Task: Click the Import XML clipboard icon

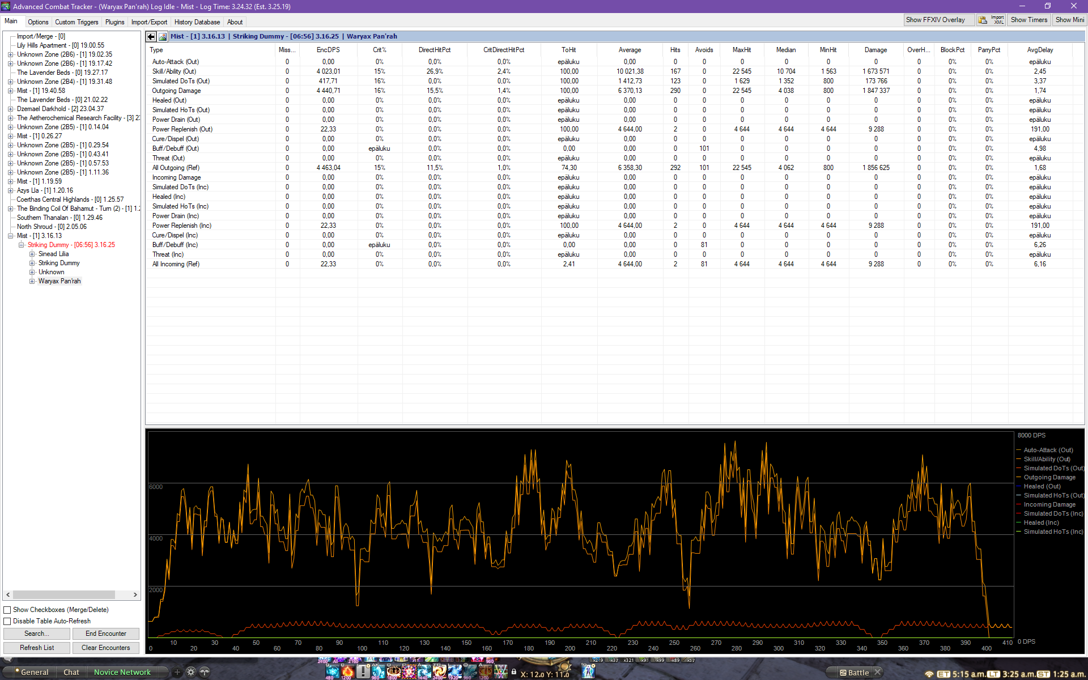Action: [x=983, y=20]
